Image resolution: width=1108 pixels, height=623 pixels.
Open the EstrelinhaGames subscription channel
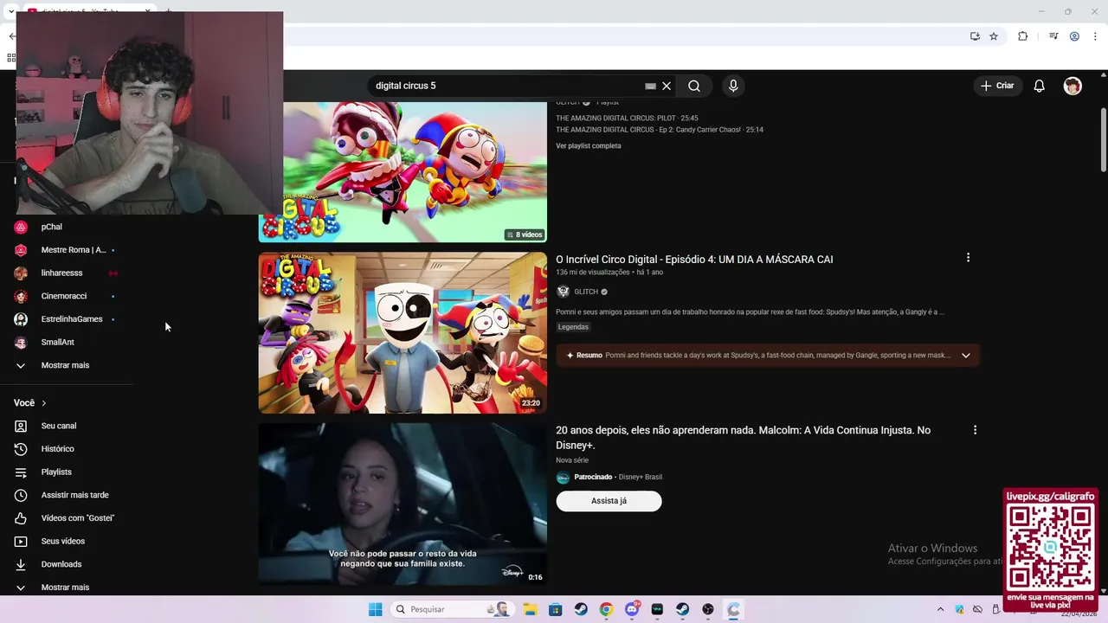tap(71, 319)
